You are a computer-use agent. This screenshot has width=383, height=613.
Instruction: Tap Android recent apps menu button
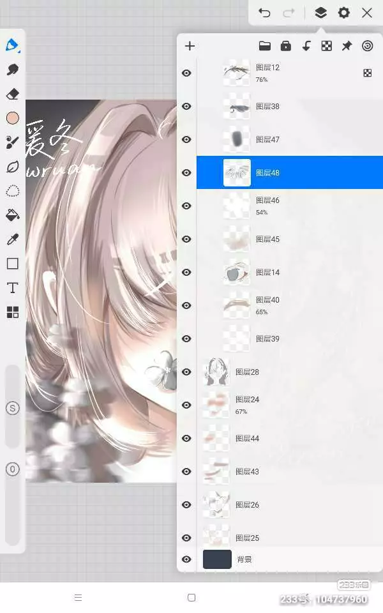point(78,598)
